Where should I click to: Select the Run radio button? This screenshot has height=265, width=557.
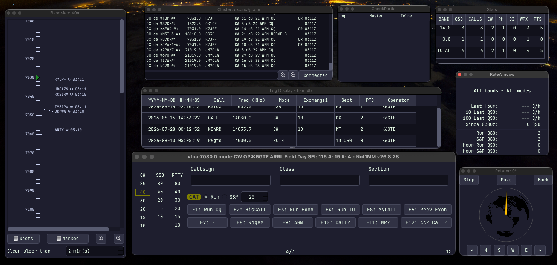[212, 197]
